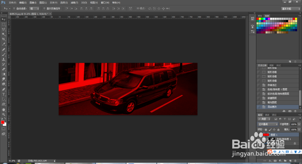302x164 pixels.
Task: Change screen mode via toolbar icon
Action: point(4,134)
